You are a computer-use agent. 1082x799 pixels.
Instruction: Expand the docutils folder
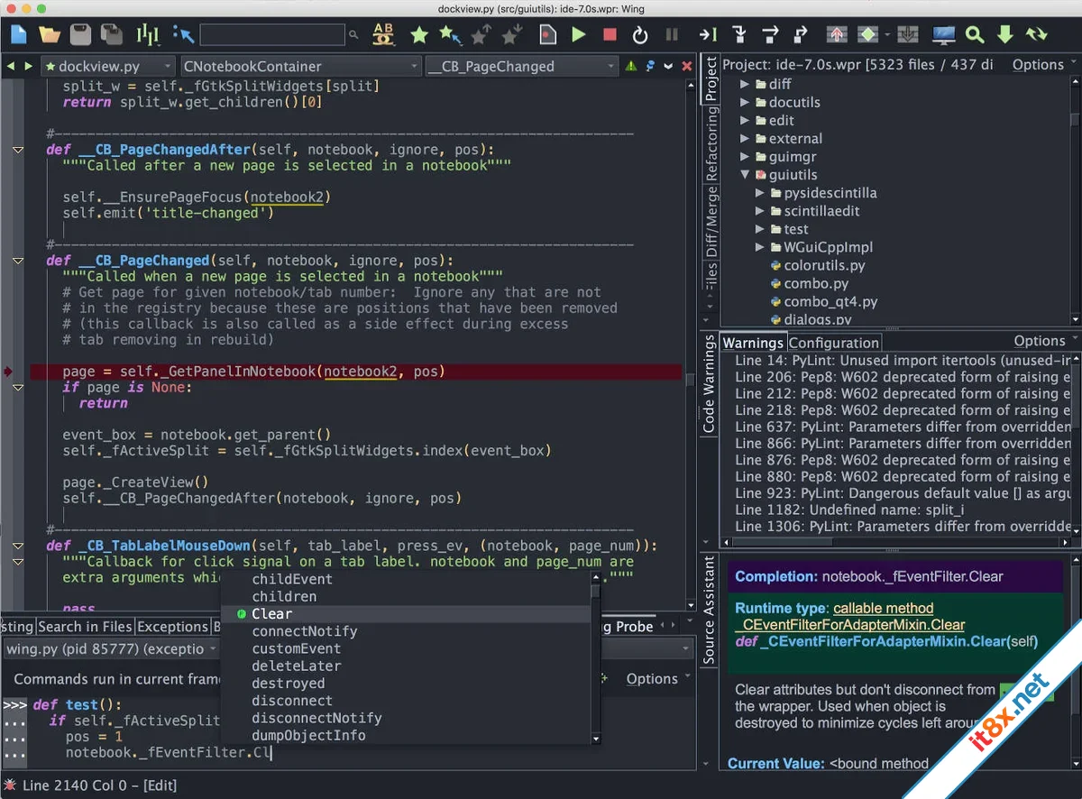[745, 102]
